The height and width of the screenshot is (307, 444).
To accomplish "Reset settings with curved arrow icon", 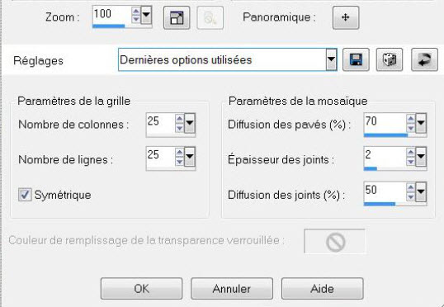I will point(424,59).
